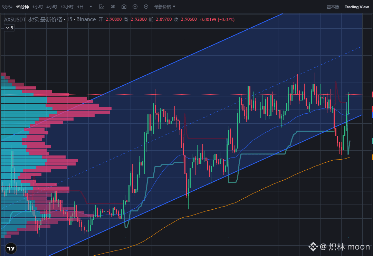Select the 15分钟 interval

pyautogui.click(x=22, y=7)
